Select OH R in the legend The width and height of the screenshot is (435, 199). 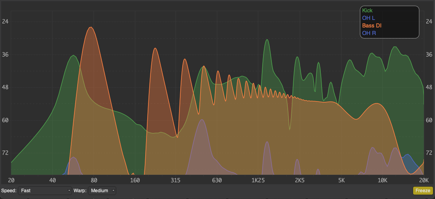click(x=369, y=33)
